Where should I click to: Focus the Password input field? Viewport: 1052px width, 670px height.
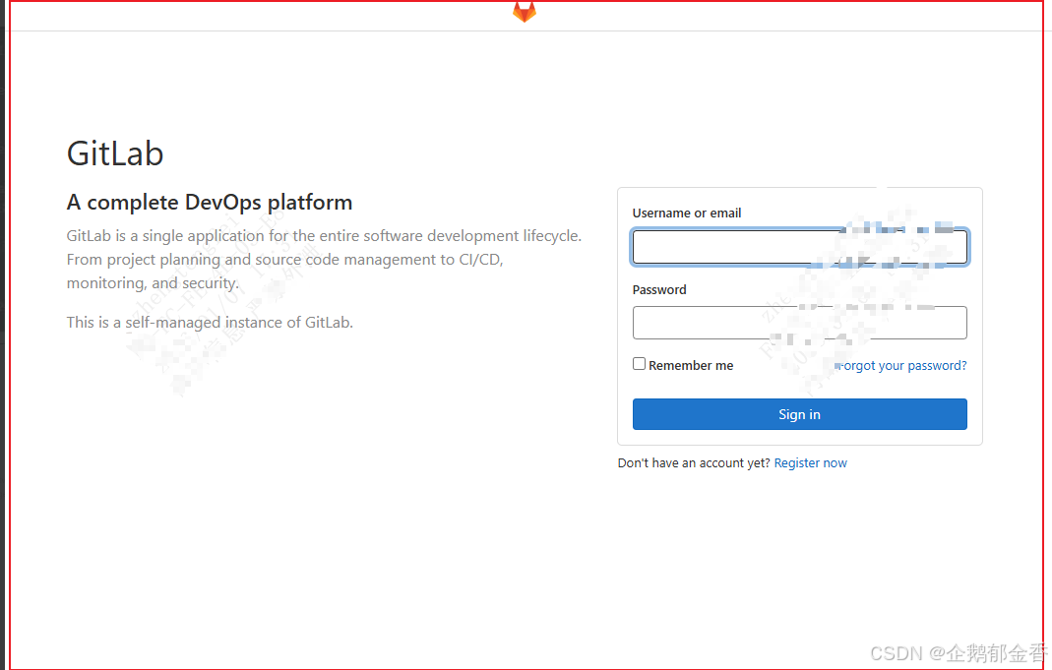tap(800, 323)
